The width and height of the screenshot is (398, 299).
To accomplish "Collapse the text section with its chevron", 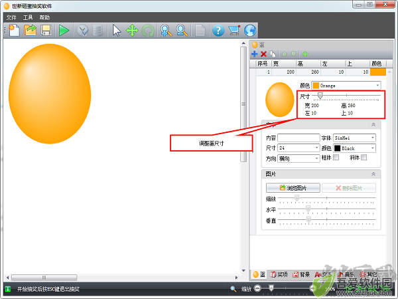I will pos(373,125).
